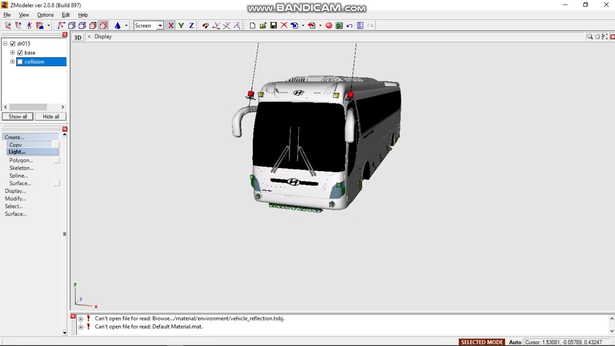Image resolution: width=615 pixels, height=346 pixels.
Task: Create a new file with blank page icon
Action: [x=252, y=25]
